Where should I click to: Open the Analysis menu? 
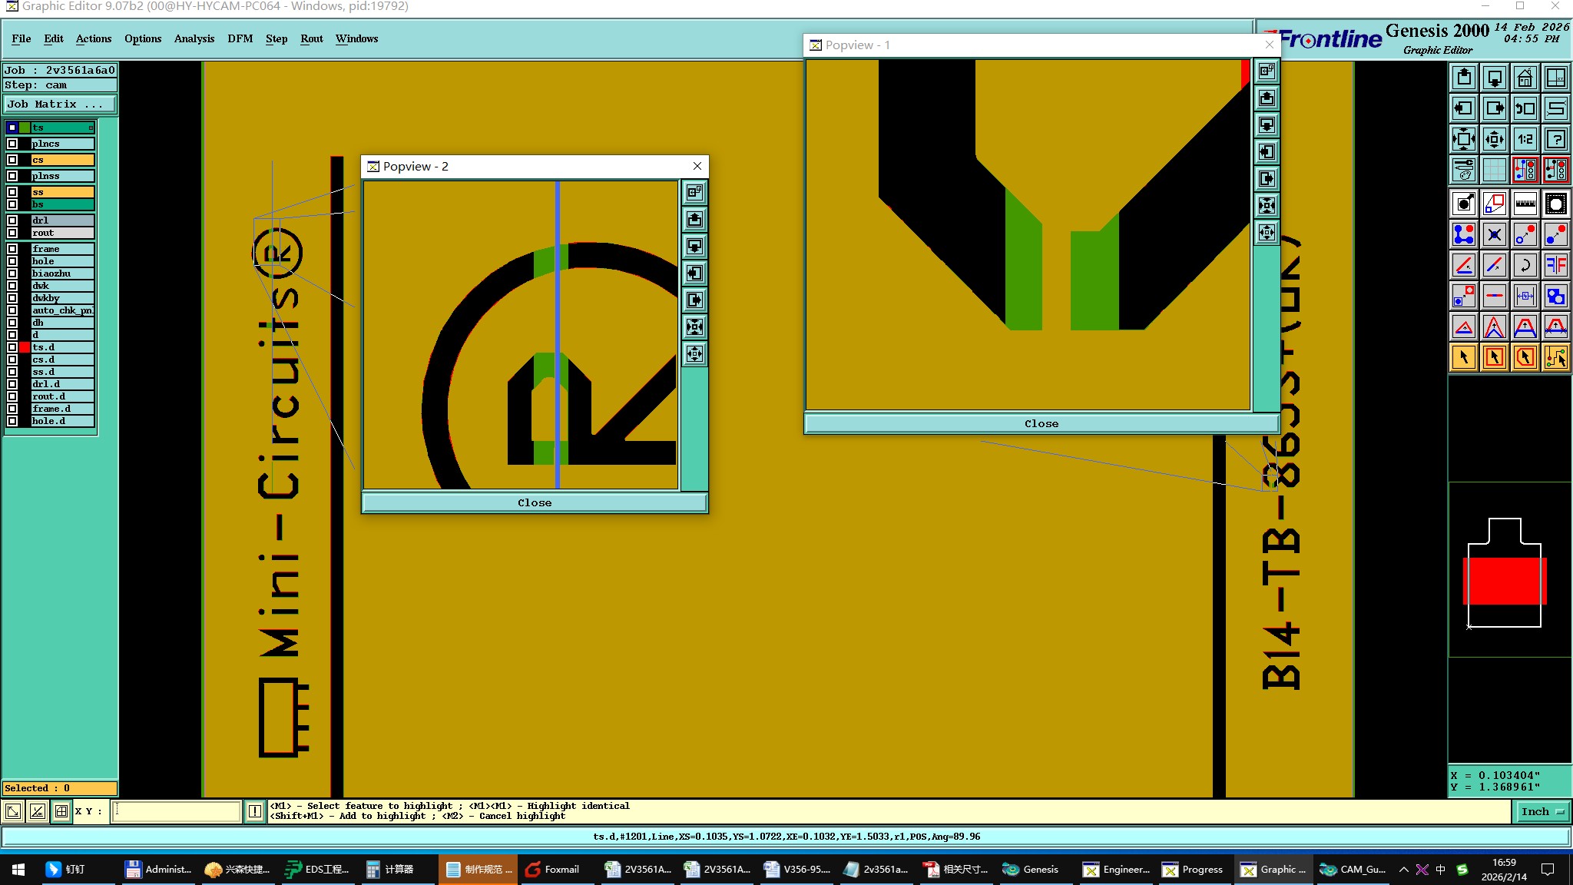pyautogui.click(x=194, y=38)
